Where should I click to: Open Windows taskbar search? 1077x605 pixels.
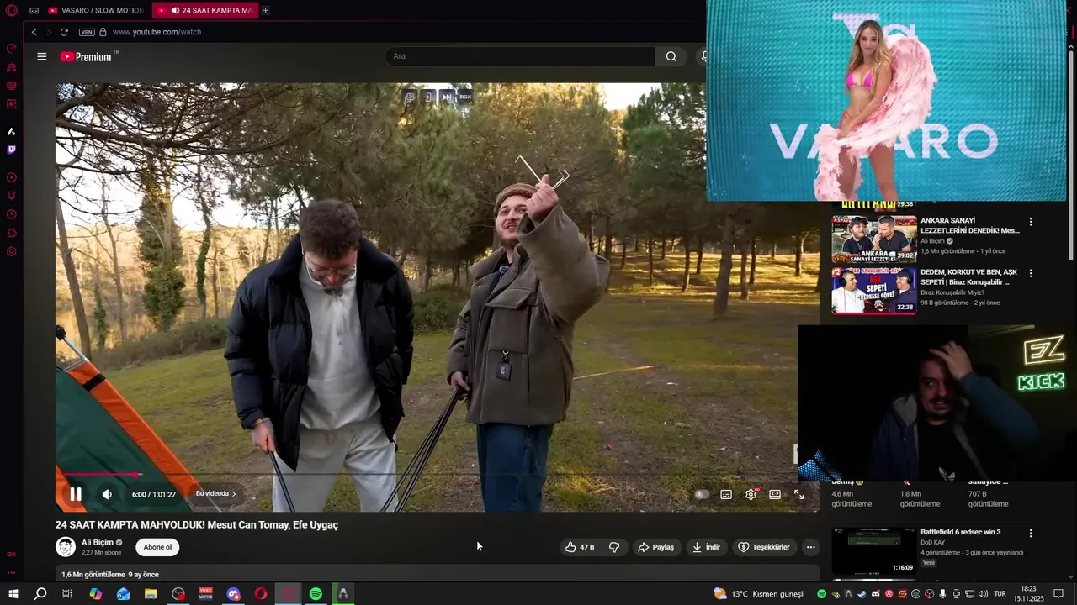point(40,594)
